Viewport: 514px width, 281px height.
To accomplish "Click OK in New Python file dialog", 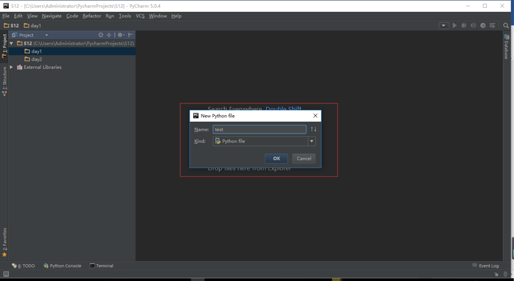I will click(x=276, y=159).
